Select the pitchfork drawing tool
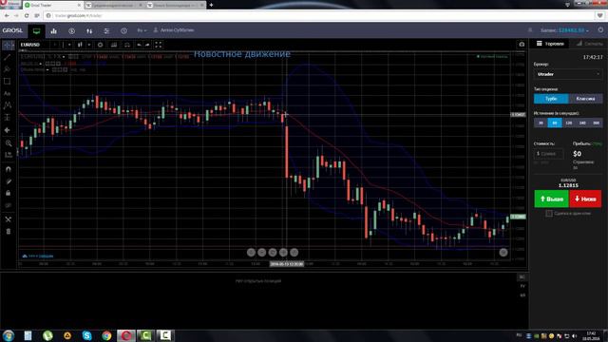Screen dimensions: 608x342 [x=8, y=69]
